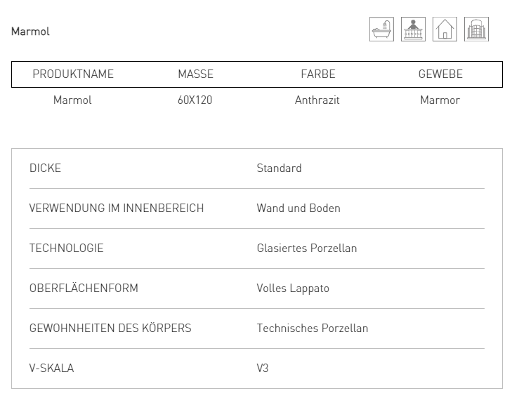The width and height of the screenshot is (519, 398).
Task: Select the PRODUKTNAME column header
Action: coord(73,74)
